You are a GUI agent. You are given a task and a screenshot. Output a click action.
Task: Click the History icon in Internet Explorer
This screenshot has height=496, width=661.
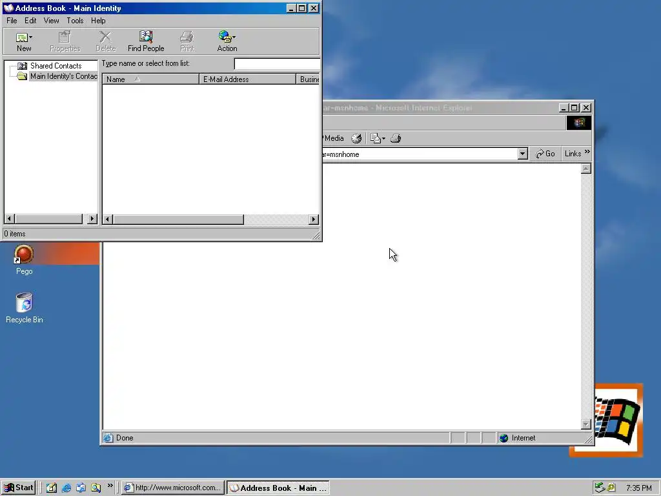[x=356, y=138]
